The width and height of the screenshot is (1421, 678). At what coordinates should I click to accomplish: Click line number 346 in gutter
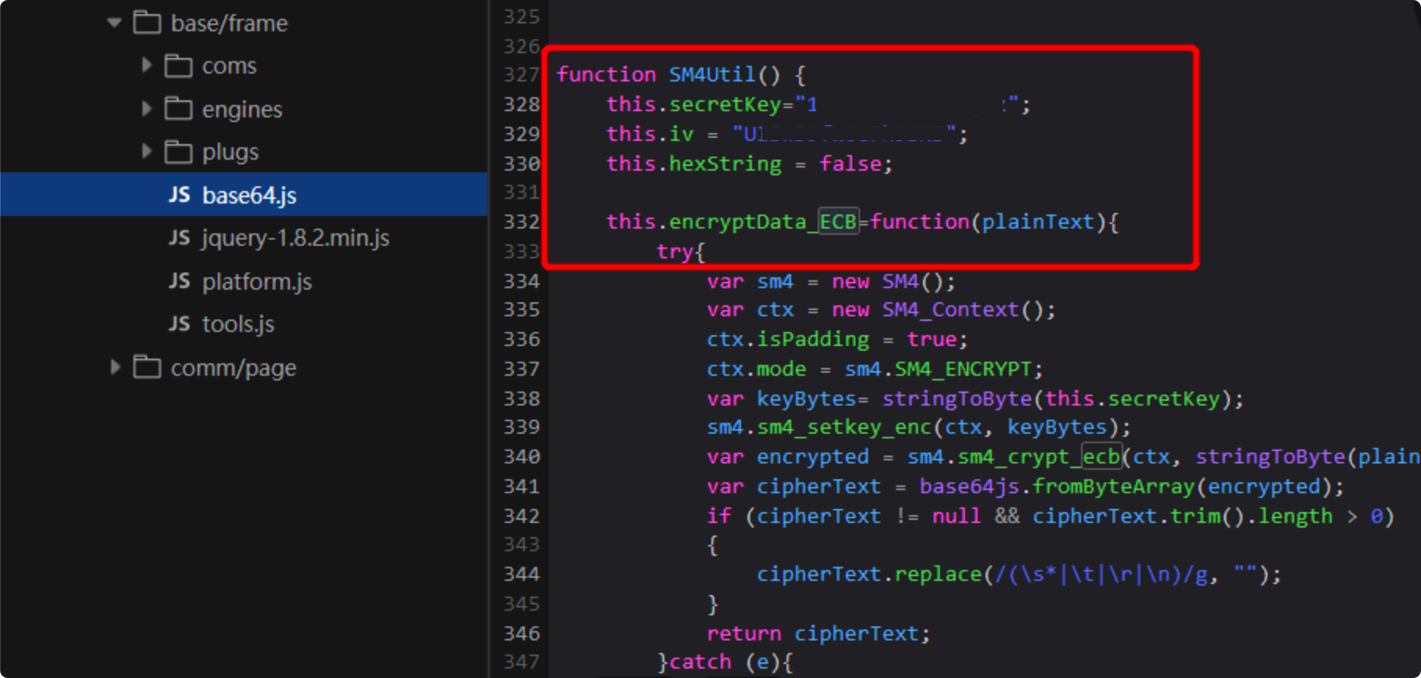[x=521, y=633]
